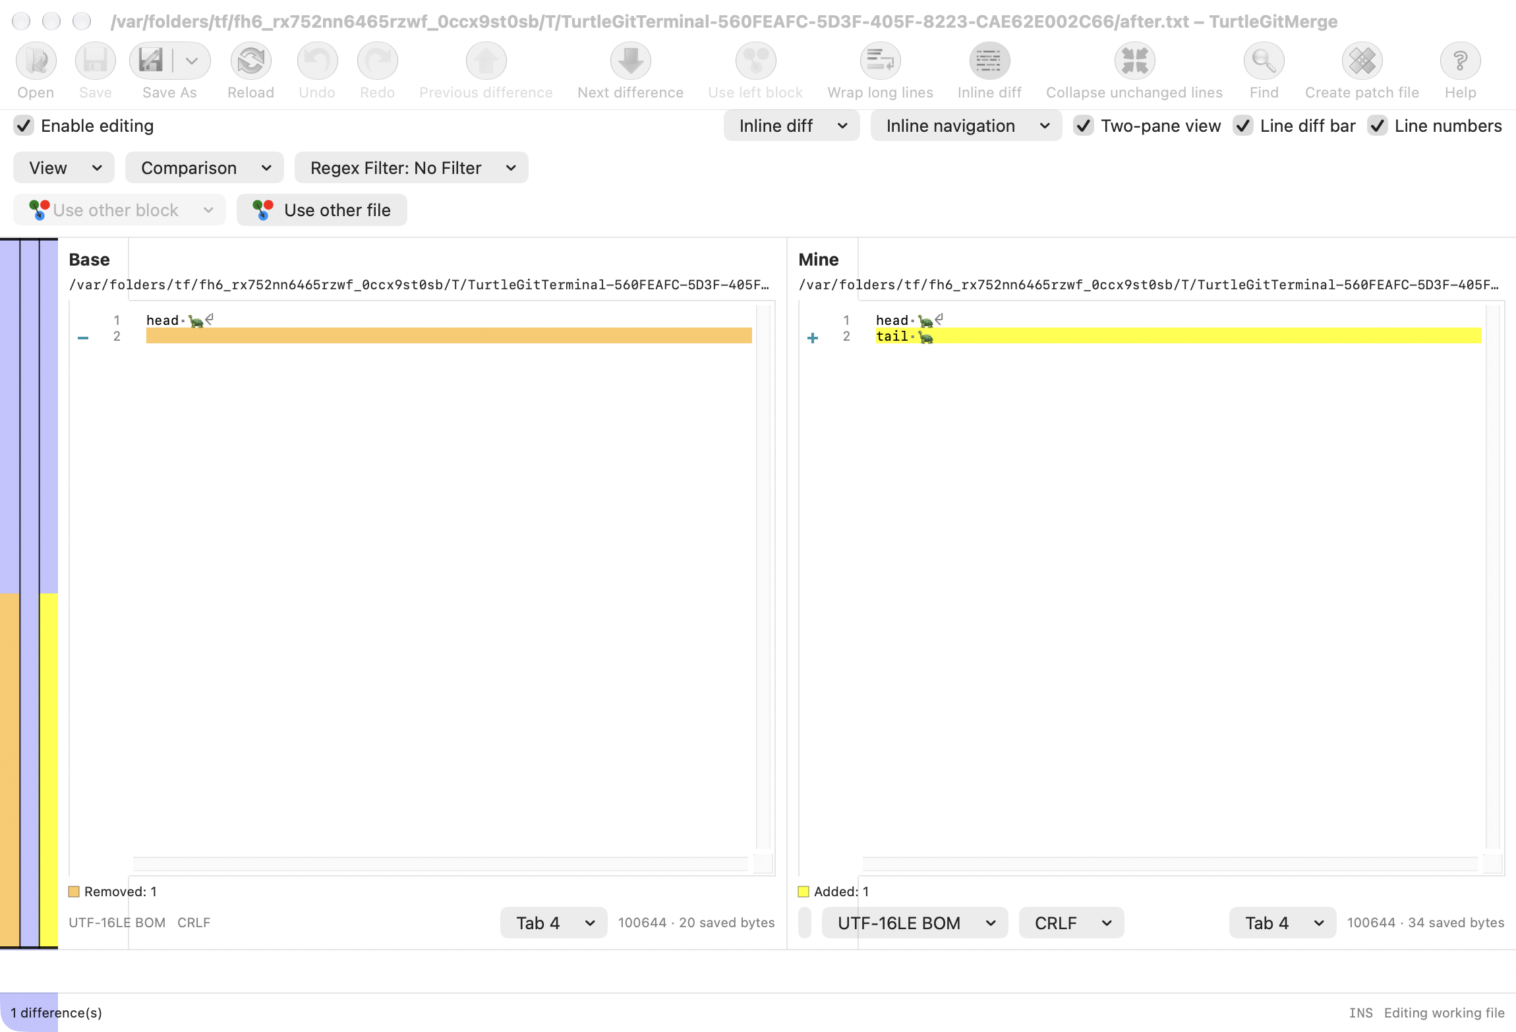Open Save As arrow dropdown
The image size is (1516, 1032).
[192, 61]
